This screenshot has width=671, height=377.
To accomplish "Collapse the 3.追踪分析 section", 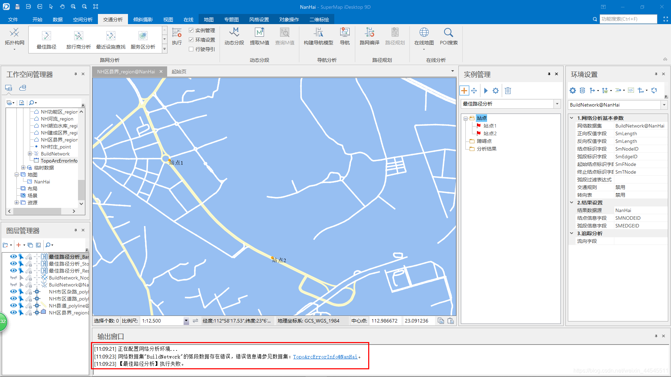I will (572, 233).
